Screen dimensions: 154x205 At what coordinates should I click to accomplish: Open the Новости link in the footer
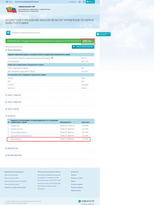[74, 175]
